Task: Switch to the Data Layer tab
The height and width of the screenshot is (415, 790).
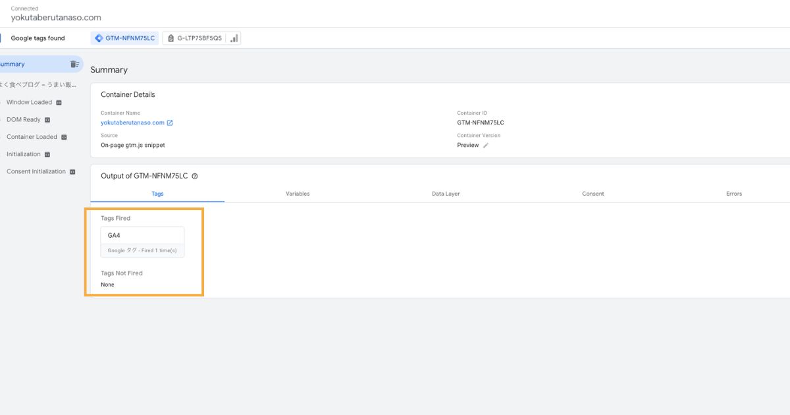Action: coord(446,194)
